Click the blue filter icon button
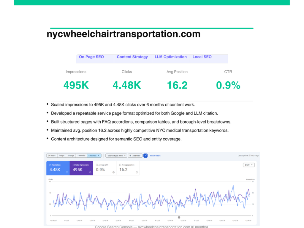304x228 pixels. (x=145, y=156)
